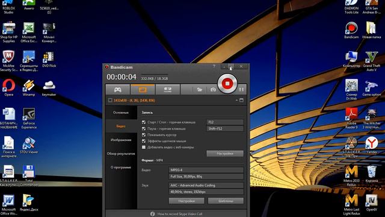Click the info icon beside the Skype tip

[152, 214]
